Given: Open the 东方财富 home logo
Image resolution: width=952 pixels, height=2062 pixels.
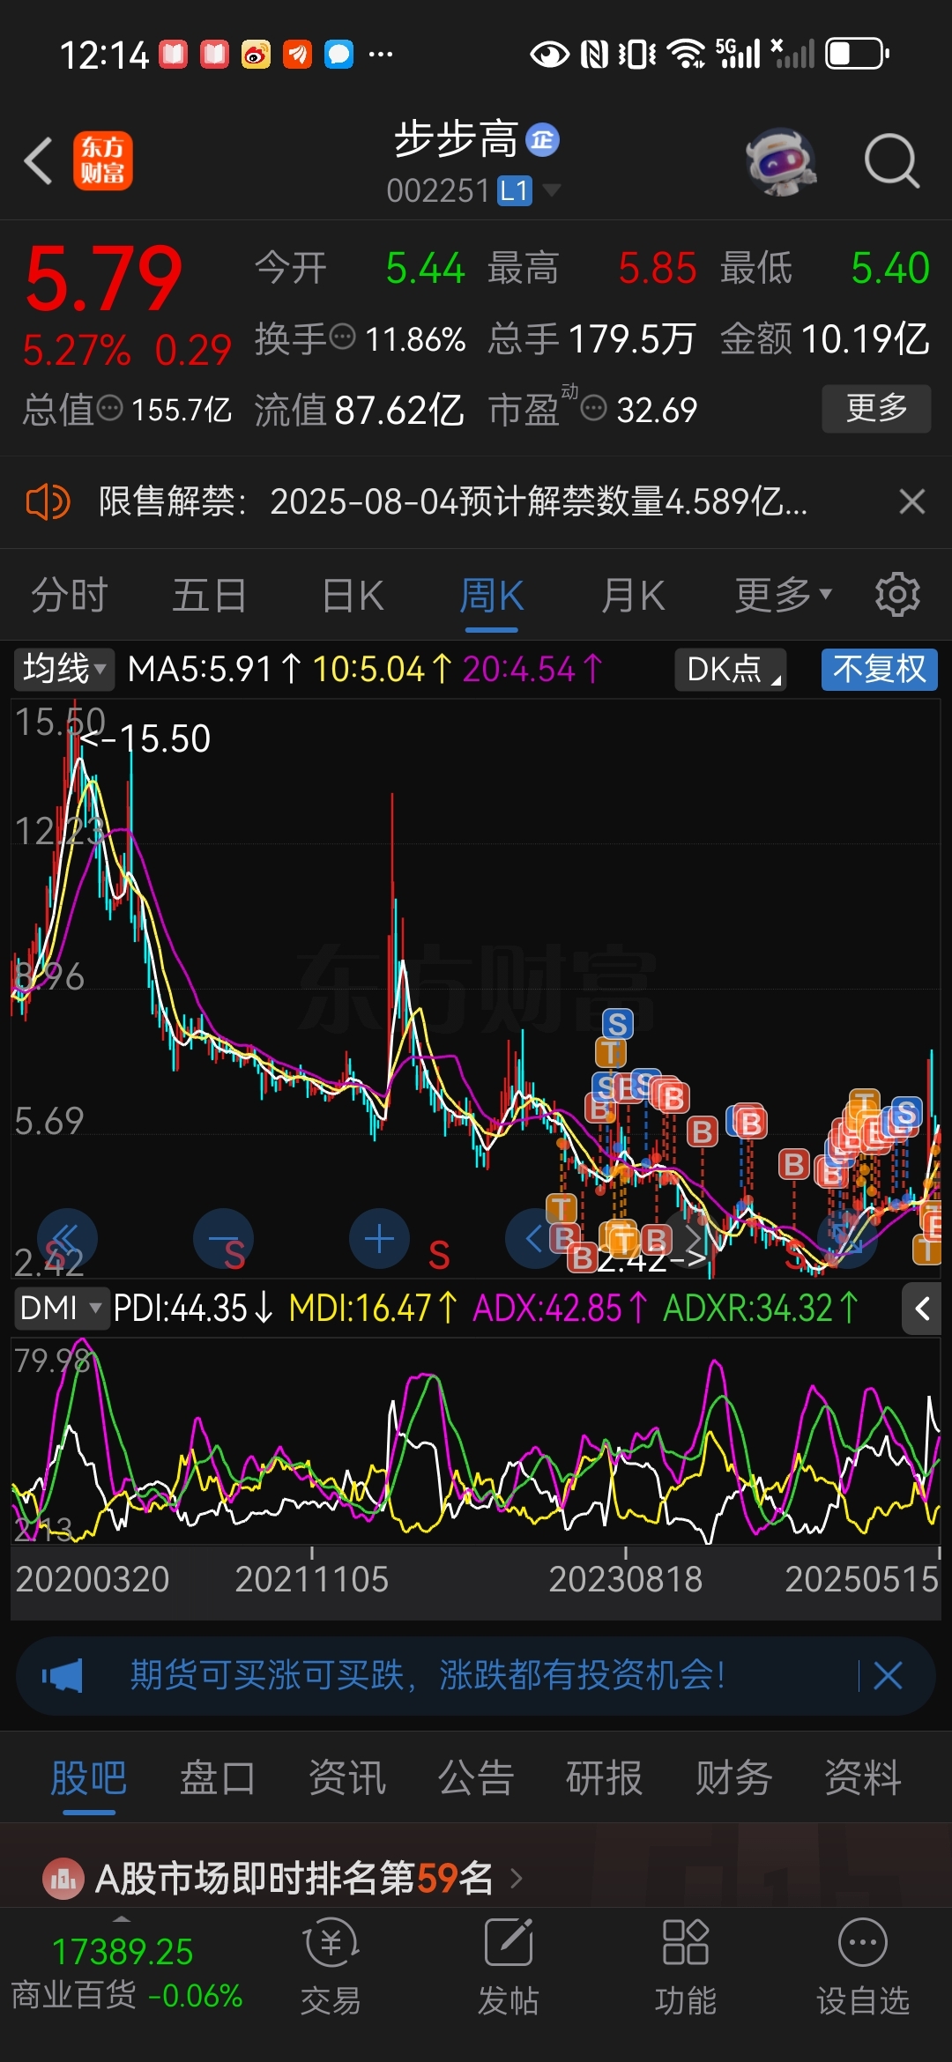Looking at the screenshot, I should 102,160.
